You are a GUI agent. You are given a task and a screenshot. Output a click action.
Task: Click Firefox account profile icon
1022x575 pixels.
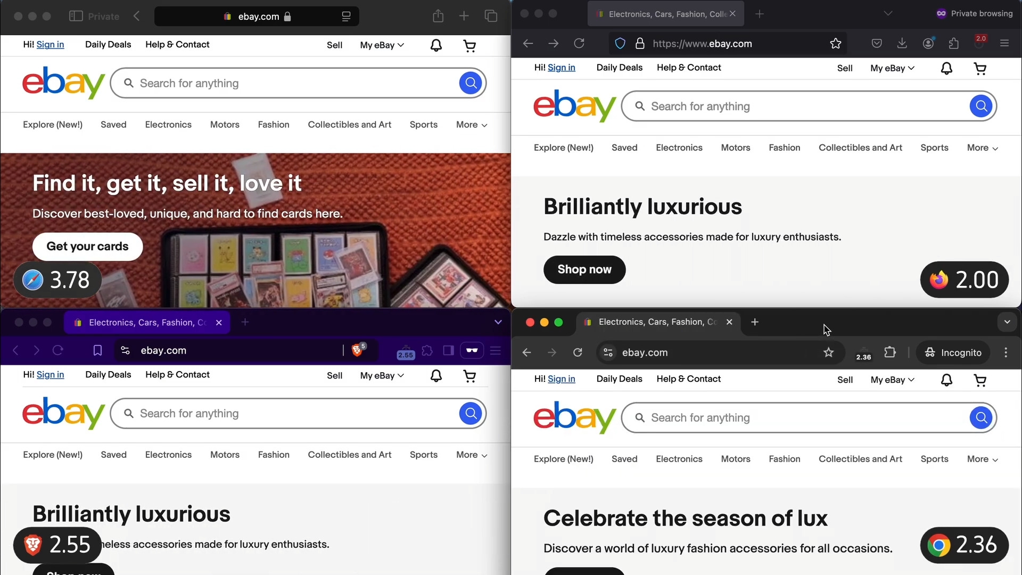[928, 43]
